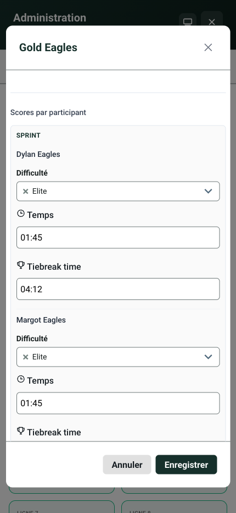
Task: Expand Margot Eagles difficulty dropdown arrow
Action: (208, 357)
